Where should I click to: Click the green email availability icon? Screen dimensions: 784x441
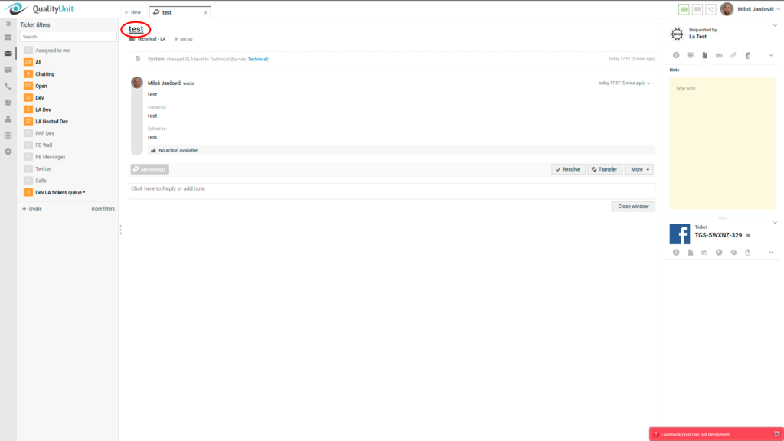pyautogui.click(x=684, y=9)
